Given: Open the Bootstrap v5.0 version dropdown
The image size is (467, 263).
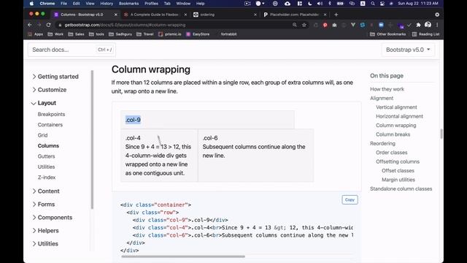Looking at the screenshot, I should (x=408, y=50).
